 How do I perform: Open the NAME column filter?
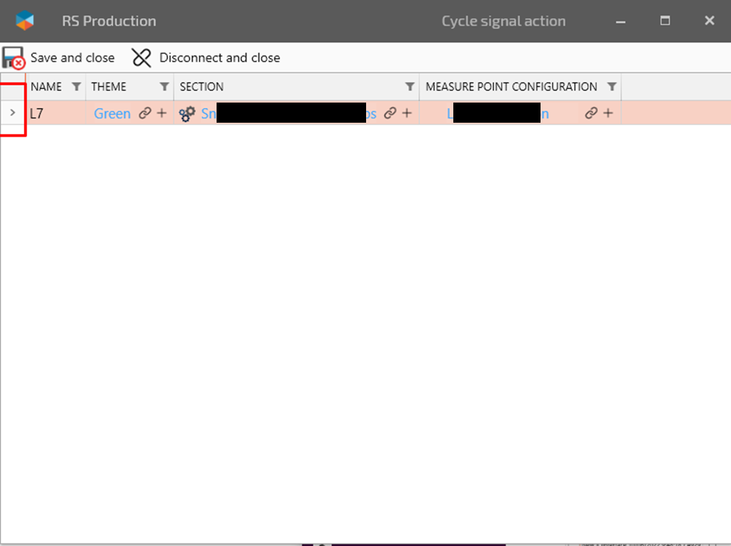point(76,87)
